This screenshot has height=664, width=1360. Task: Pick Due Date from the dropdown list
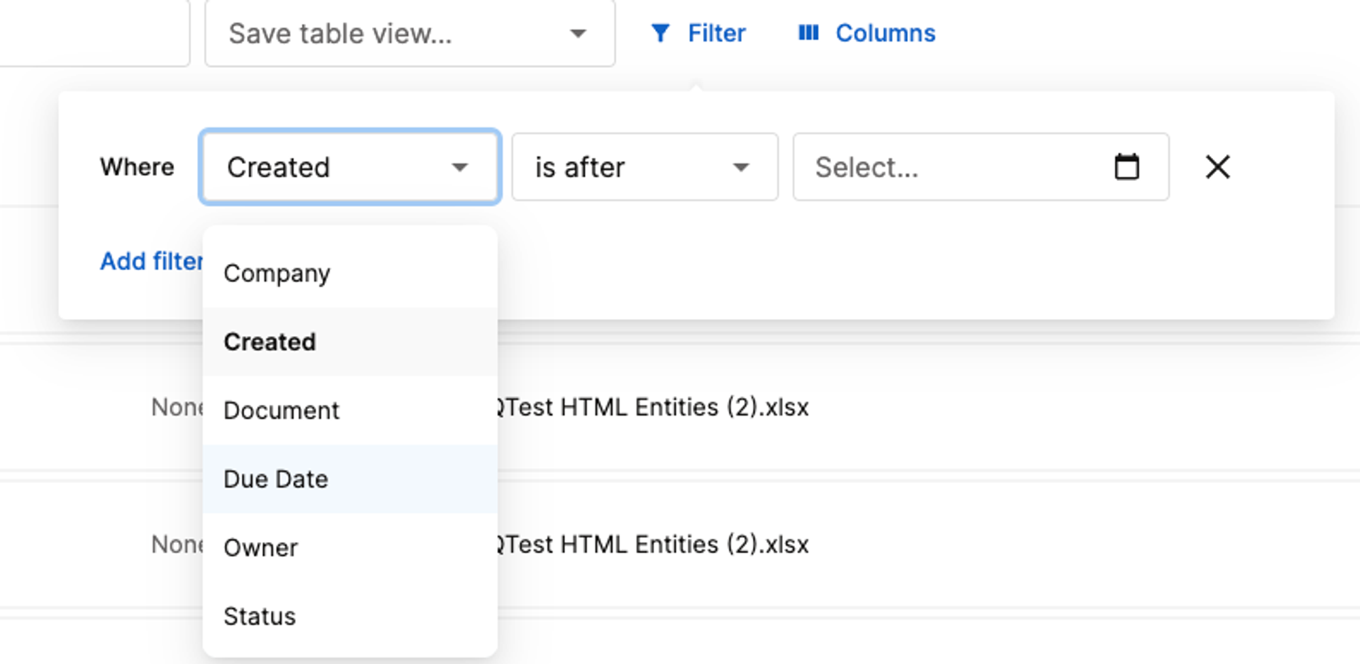point(350,479)
